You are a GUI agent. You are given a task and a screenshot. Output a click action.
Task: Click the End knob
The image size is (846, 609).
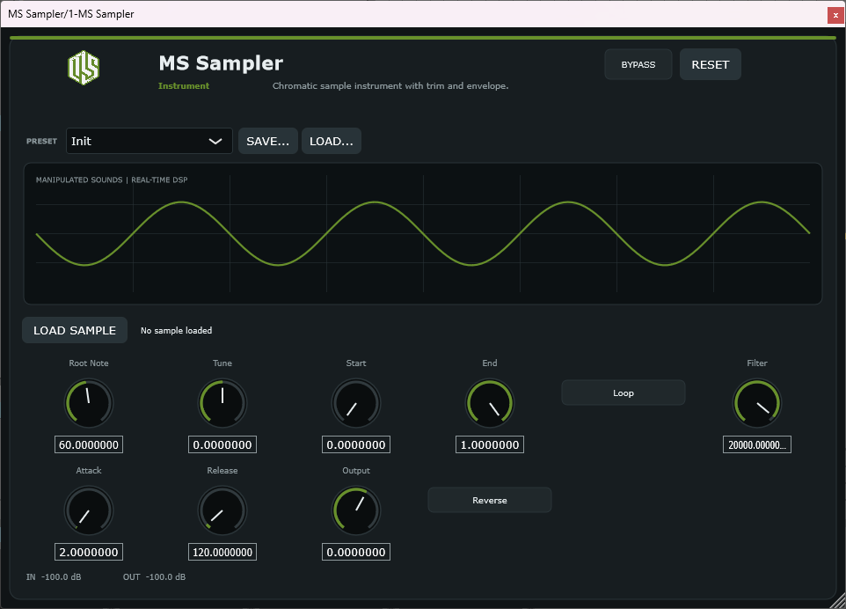coord(489,403)
